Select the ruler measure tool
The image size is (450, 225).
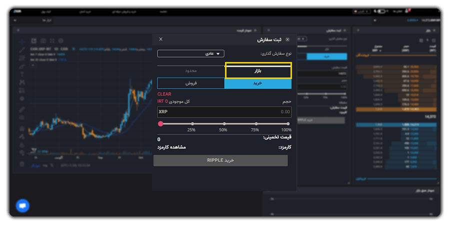pyautogui.click(x=22, y=109)
